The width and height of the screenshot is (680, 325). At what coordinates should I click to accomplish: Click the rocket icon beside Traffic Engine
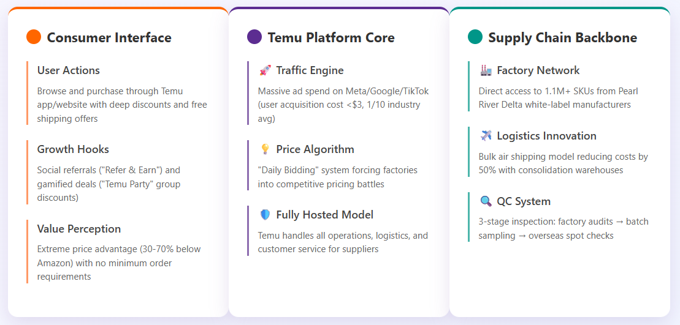click(265, 70)
